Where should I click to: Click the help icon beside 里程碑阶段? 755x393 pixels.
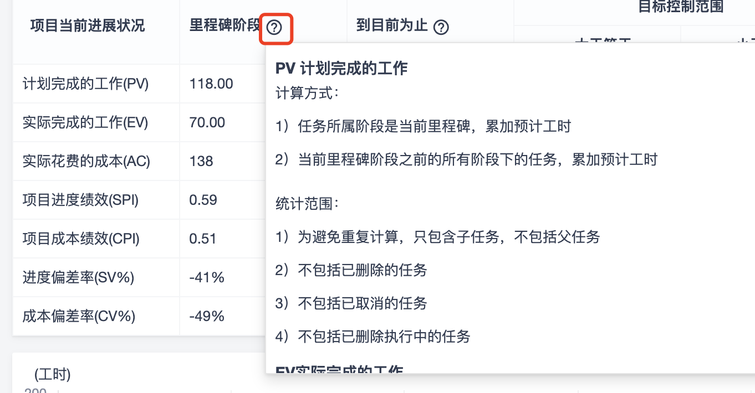[274, 27]
